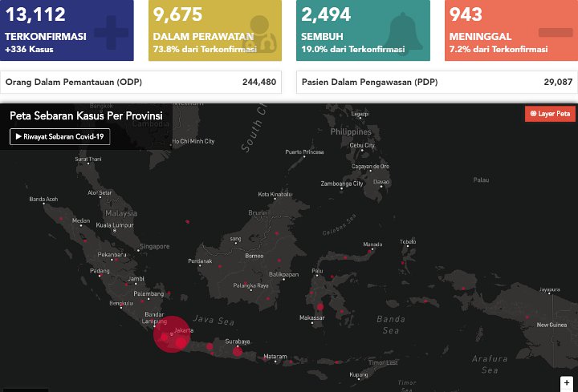Click the red case marker at Manado

point(370,252)
